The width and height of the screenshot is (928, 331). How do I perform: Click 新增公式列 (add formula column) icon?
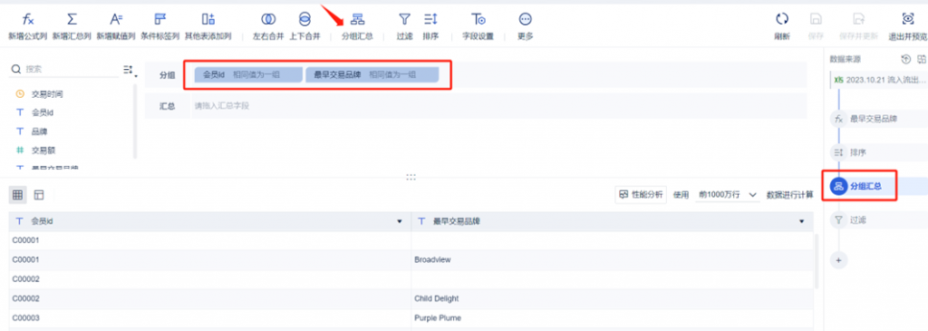[x=27, y=20]
